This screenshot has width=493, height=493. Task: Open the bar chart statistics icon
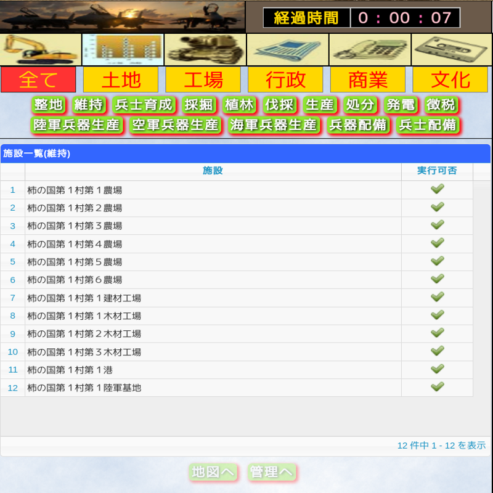(123, 49)
